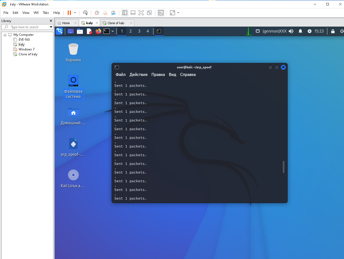Open the Справка menu in terminal

coord(188,75)
